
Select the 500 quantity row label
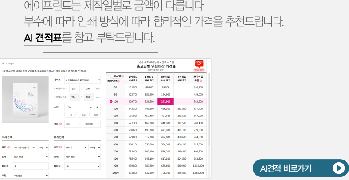coord(115,137)
